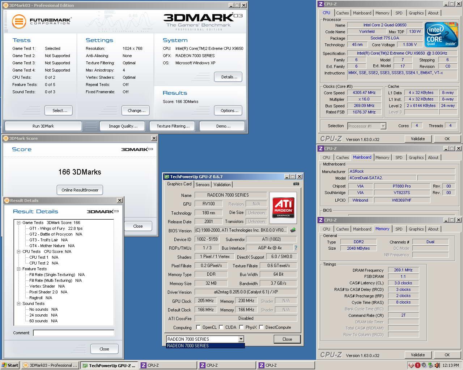Viewport: 463px width, 370px height.
Task: Click Close button in Result Details
Action: [x=104, y=349]
